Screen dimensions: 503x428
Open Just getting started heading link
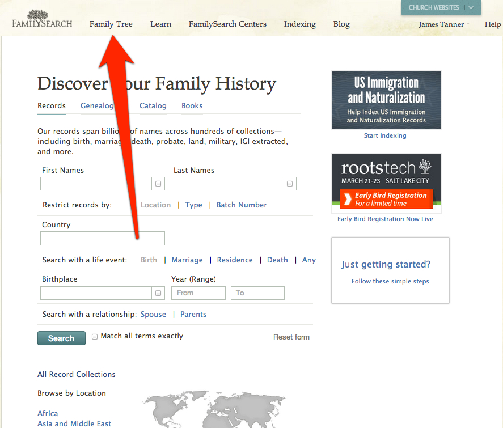[x=386, y=265]
